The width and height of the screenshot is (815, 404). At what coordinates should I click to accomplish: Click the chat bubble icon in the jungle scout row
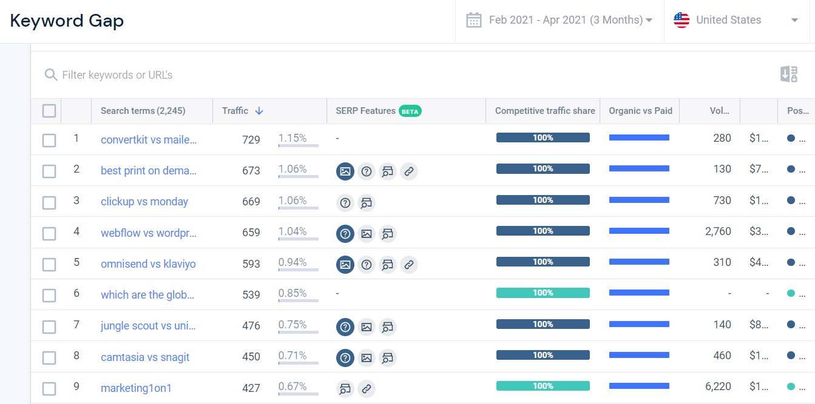pos(388,327)
